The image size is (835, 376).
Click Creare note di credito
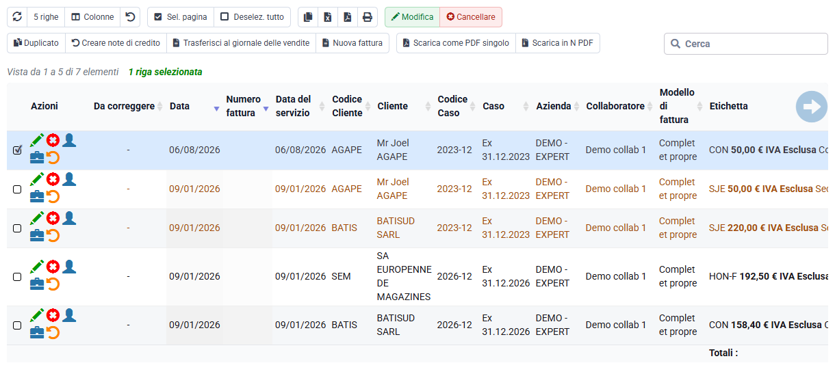[x=116, y=43]
